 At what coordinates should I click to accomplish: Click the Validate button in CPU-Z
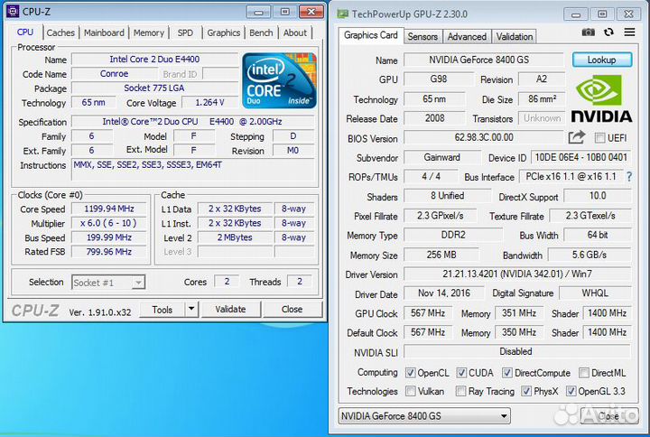coord(230,309)
